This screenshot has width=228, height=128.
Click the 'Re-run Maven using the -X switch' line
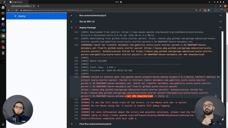point(126,106)
